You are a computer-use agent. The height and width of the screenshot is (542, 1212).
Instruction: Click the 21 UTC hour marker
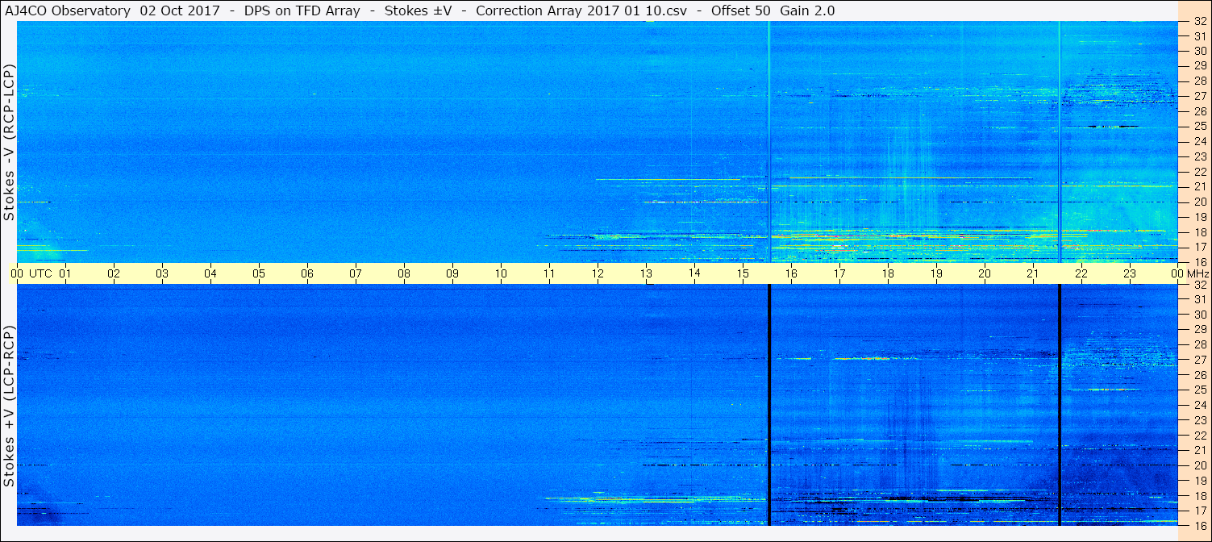click(x=1033, y=273)
